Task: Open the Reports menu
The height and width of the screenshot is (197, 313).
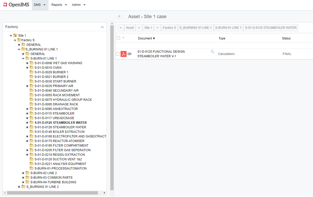Action: [59, 5]
